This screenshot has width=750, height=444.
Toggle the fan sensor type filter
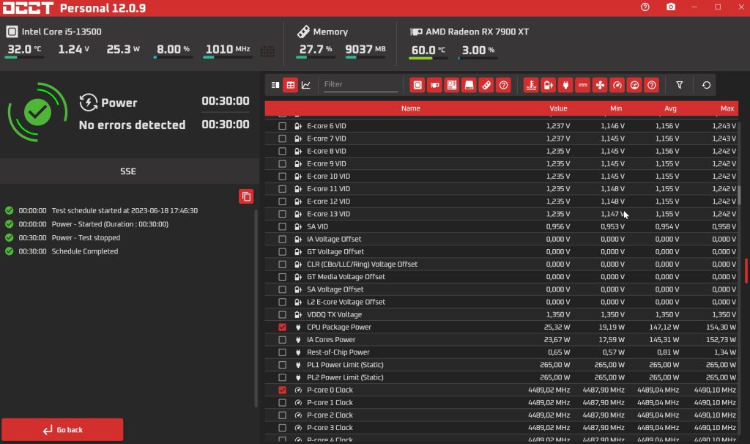click(x=600, y=85)
